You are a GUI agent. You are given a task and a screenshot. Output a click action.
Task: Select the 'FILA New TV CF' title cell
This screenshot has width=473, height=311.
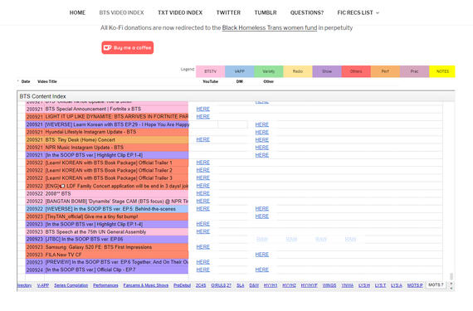click(x=116, y=255)
